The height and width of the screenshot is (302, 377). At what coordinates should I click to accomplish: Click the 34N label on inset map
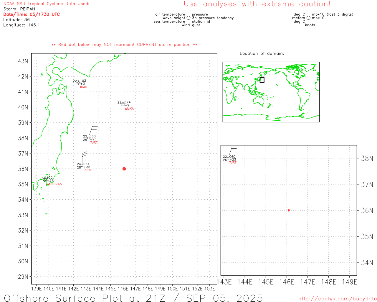click(x=367, y=262)
